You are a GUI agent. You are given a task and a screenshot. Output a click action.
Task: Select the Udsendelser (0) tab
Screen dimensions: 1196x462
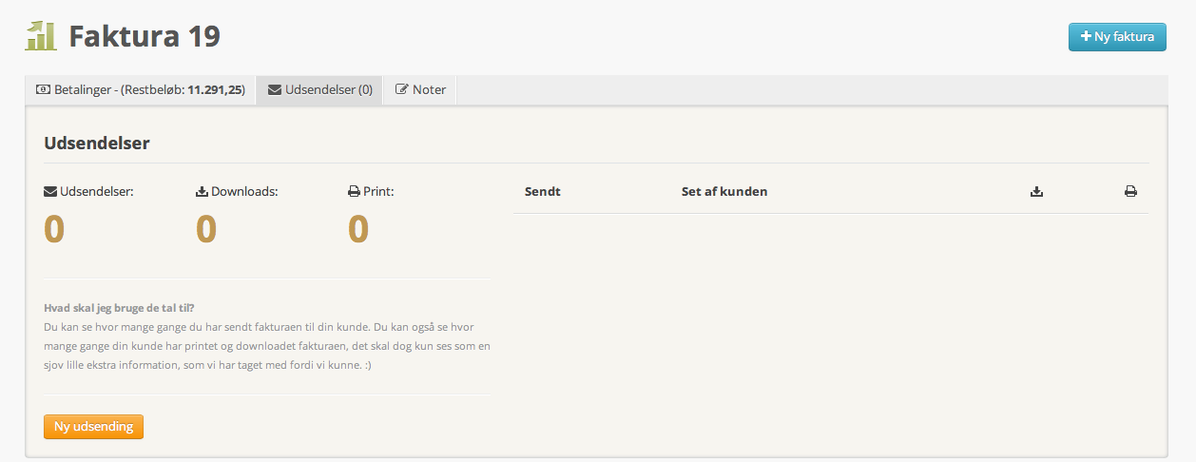tap(320, 90)
